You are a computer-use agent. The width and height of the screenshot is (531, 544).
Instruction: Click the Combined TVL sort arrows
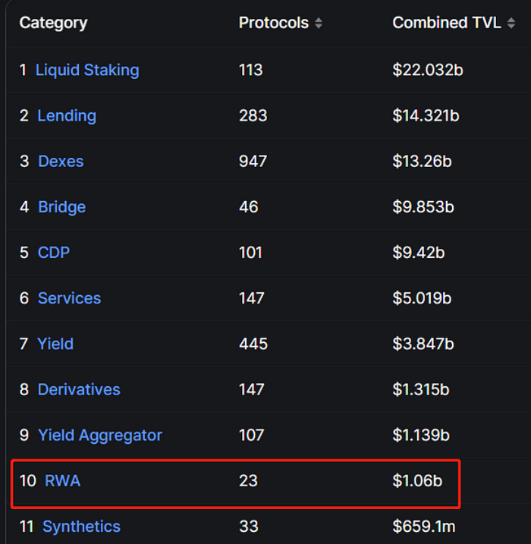511,24
